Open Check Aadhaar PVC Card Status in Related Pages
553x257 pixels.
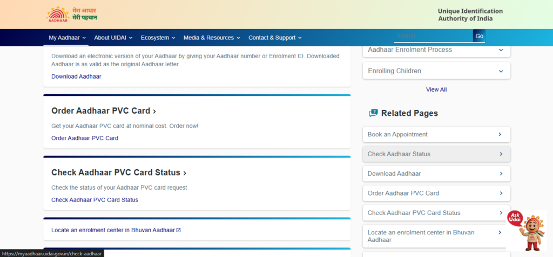coord(436,213)
